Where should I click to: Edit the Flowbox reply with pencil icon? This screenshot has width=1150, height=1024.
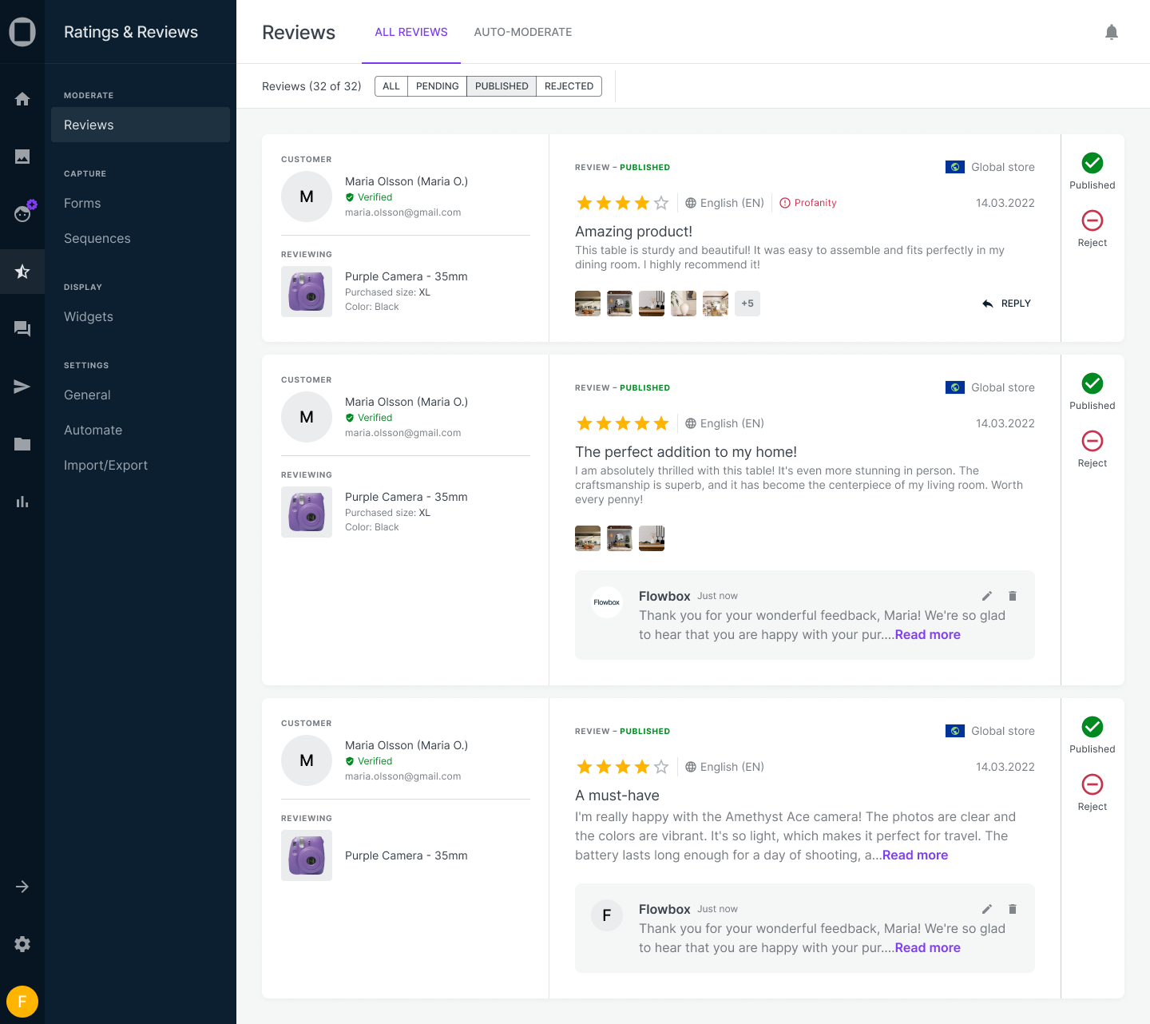pos(987,596)
